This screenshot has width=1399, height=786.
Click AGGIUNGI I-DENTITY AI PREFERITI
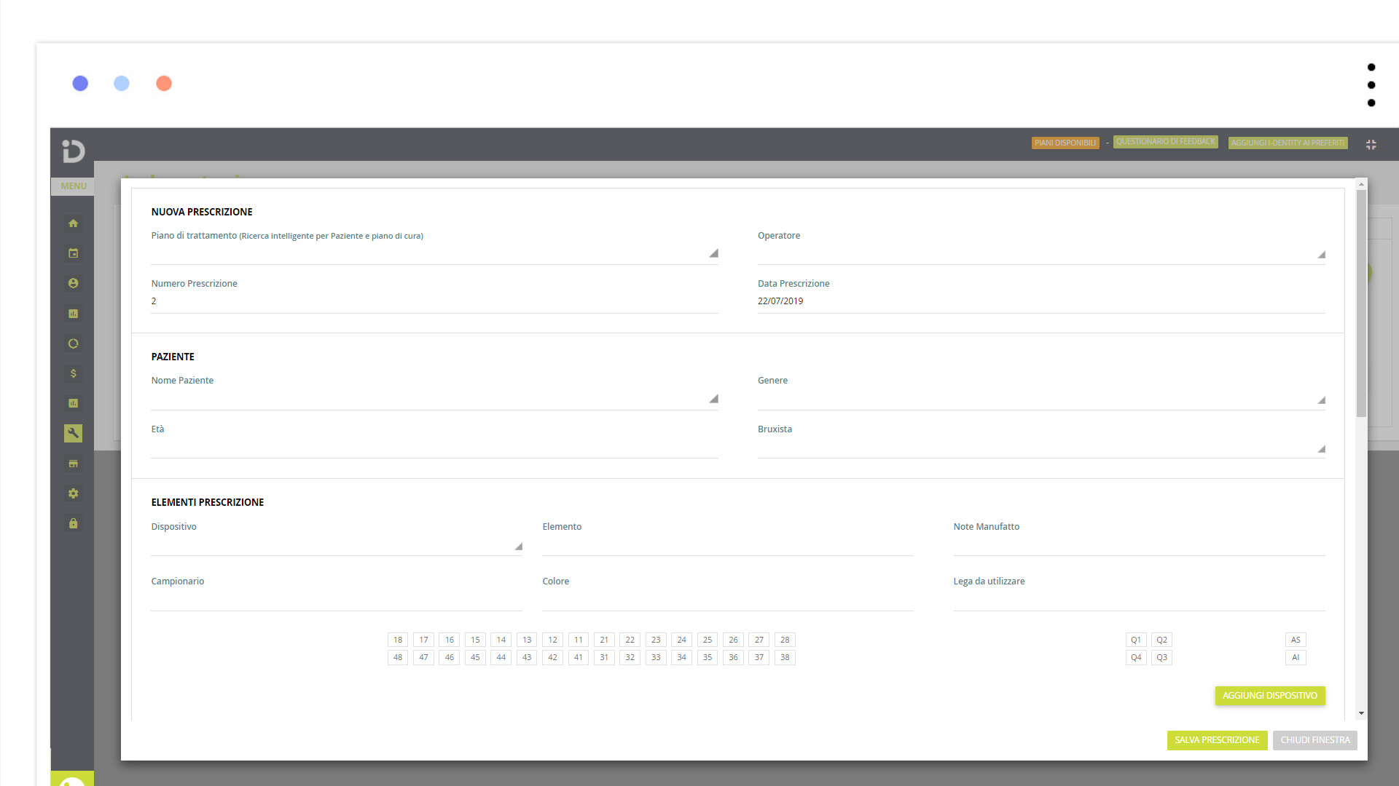click(1288, 143)
